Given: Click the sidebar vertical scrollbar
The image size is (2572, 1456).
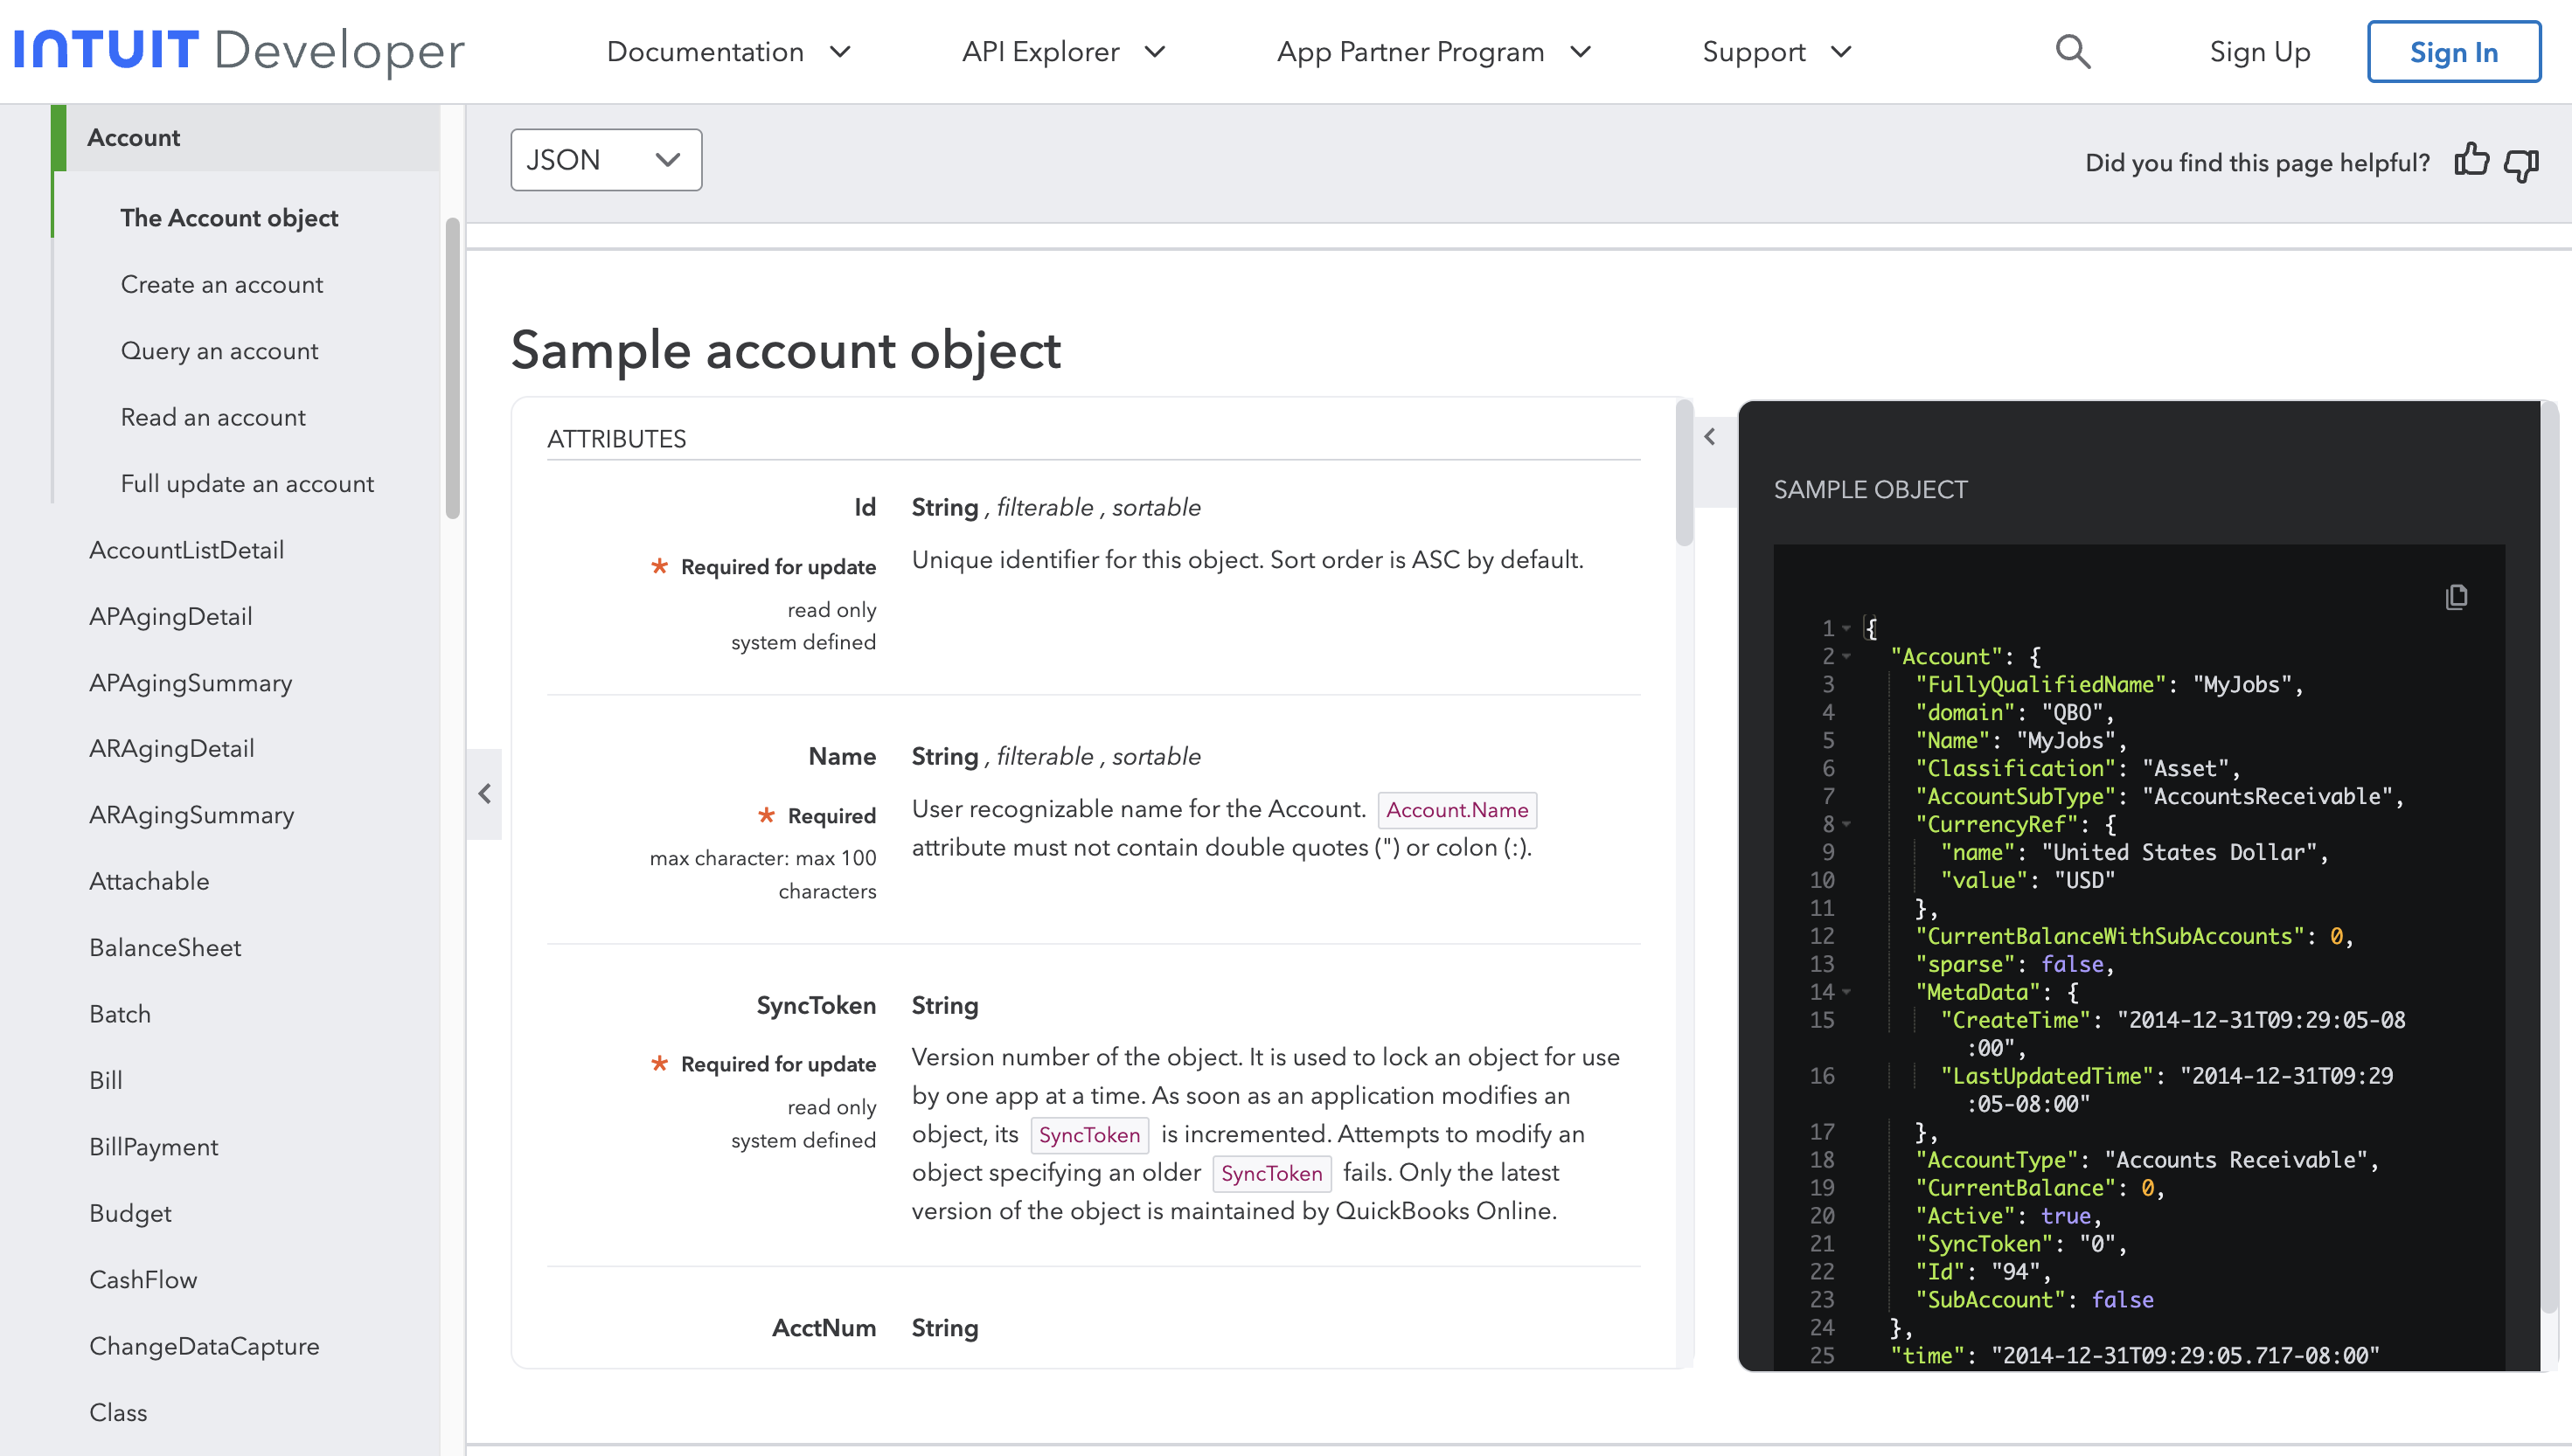Looking at the screenshot, I should tap(452, 368).
